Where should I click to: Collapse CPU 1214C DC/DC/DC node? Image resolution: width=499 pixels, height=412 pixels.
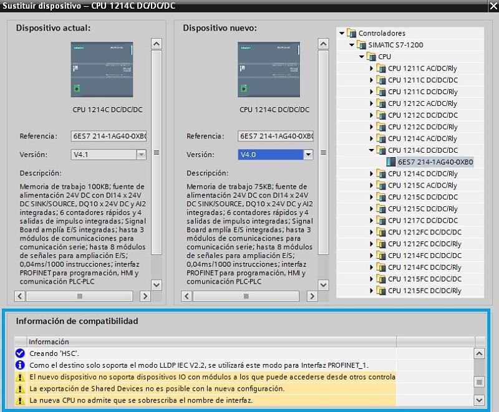[x=371, y=150]
